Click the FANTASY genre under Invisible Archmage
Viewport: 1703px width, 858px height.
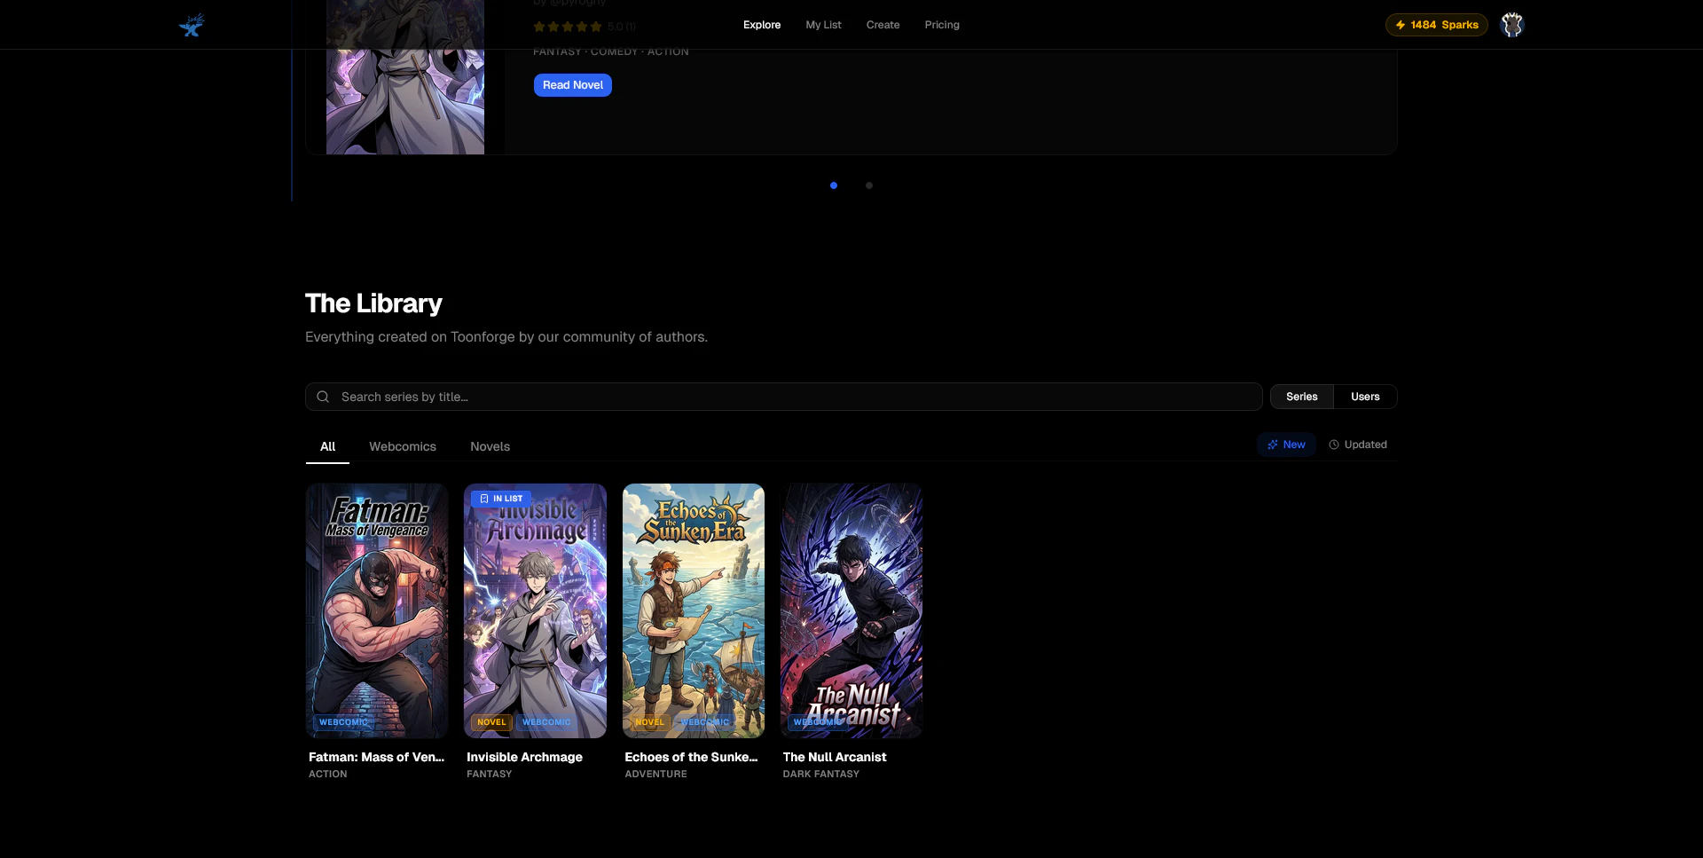coord(490,774)
